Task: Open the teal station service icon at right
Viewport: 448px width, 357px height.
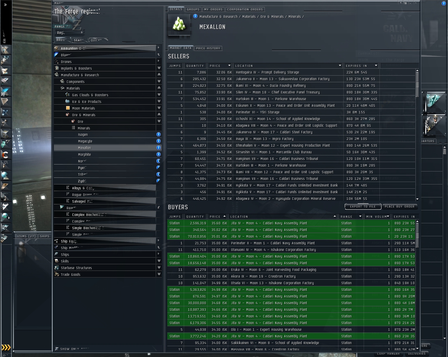Action: click(x=434, y=102)
